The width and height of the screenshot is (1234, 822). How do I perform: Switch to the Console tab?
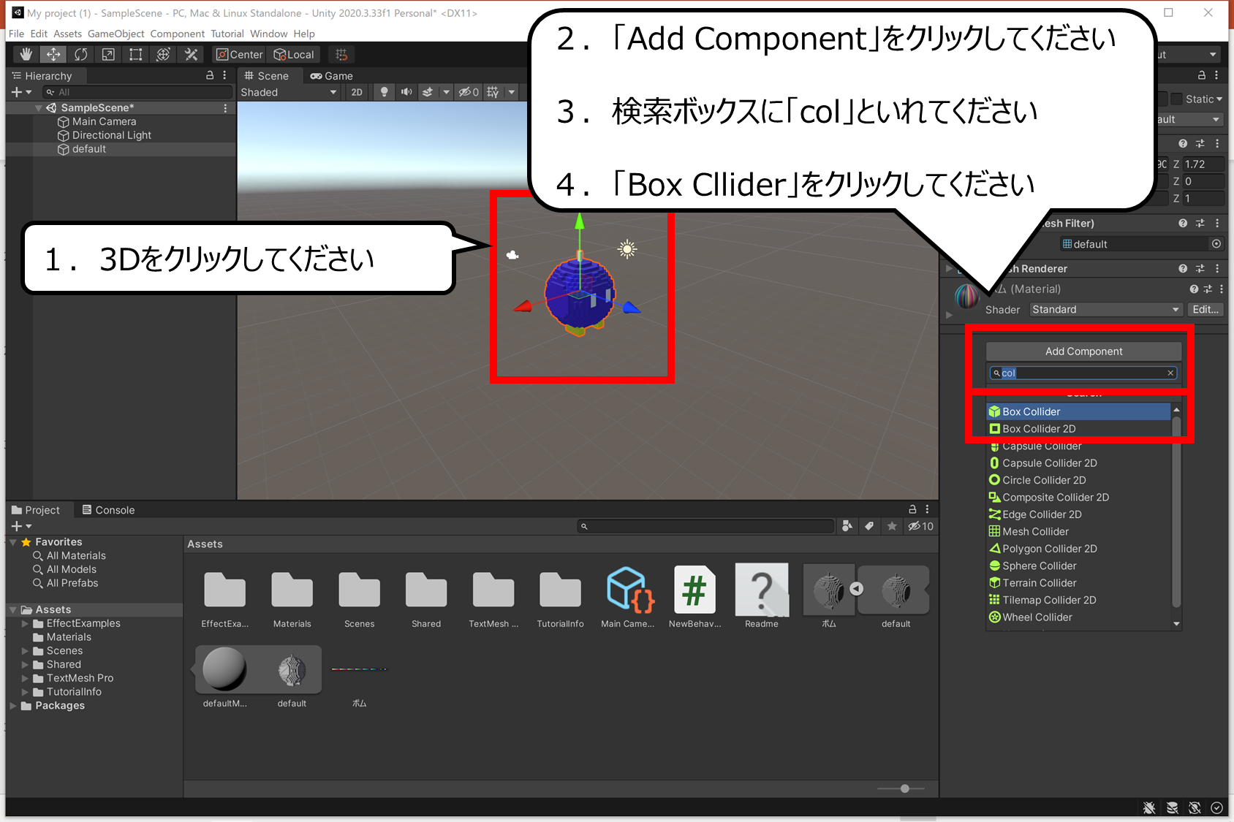tap(108, 510)
